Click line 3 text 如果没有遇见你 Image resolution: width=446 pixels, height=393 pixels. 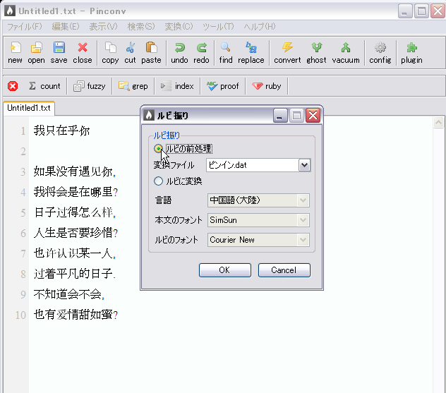click(75, 171)
